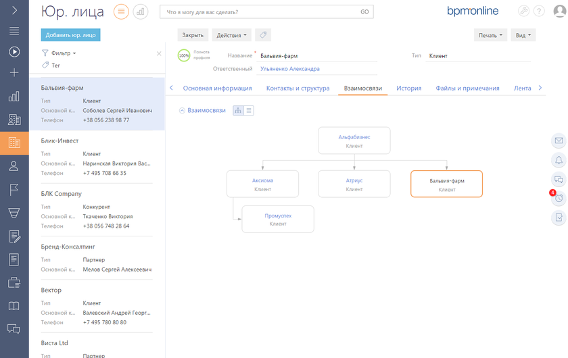Collapse the Взаимосвязи section
Viewport: 568px width, 358px height.
(182, 110)
